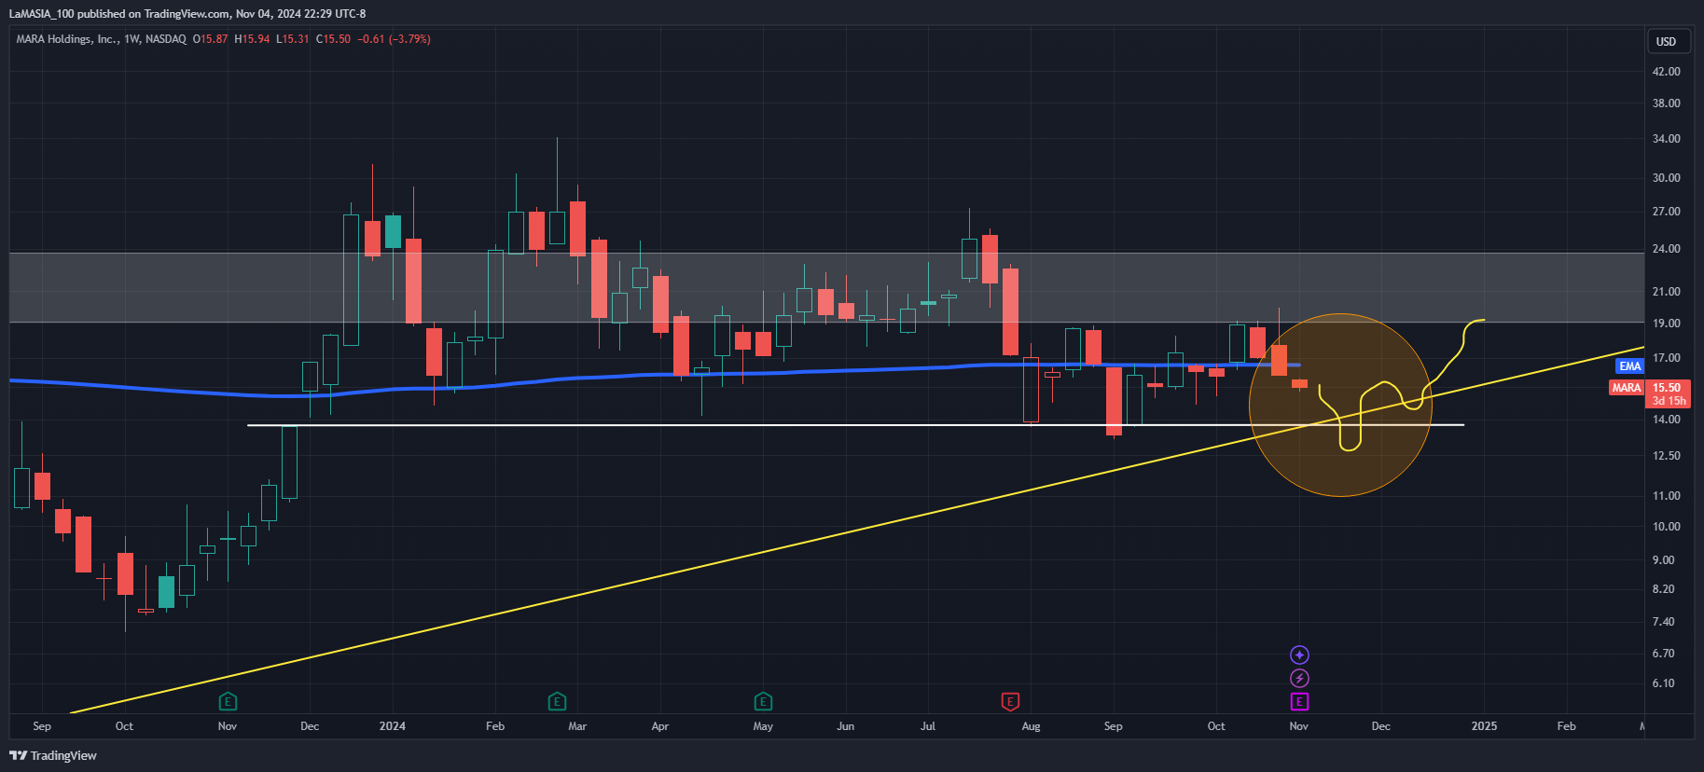Viewport: 1704px width, 772px height.
Task: Click the May green earnings E marker
Action: pos(763,701)
